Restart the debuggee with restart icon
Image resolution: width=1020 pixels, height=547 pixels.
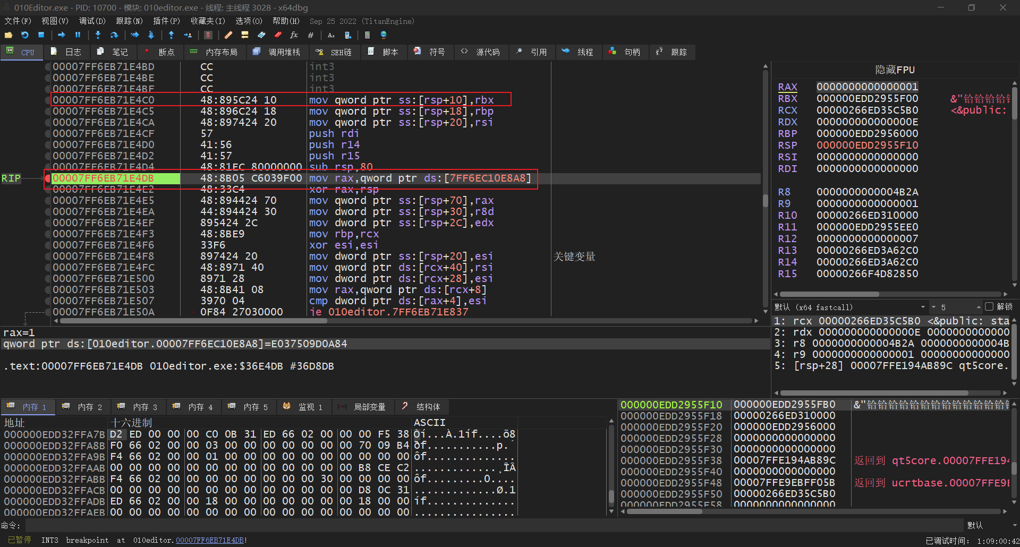coord(25,35)
